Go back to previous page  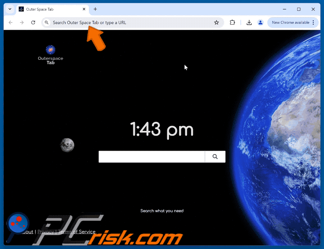(x=11, y=22)
